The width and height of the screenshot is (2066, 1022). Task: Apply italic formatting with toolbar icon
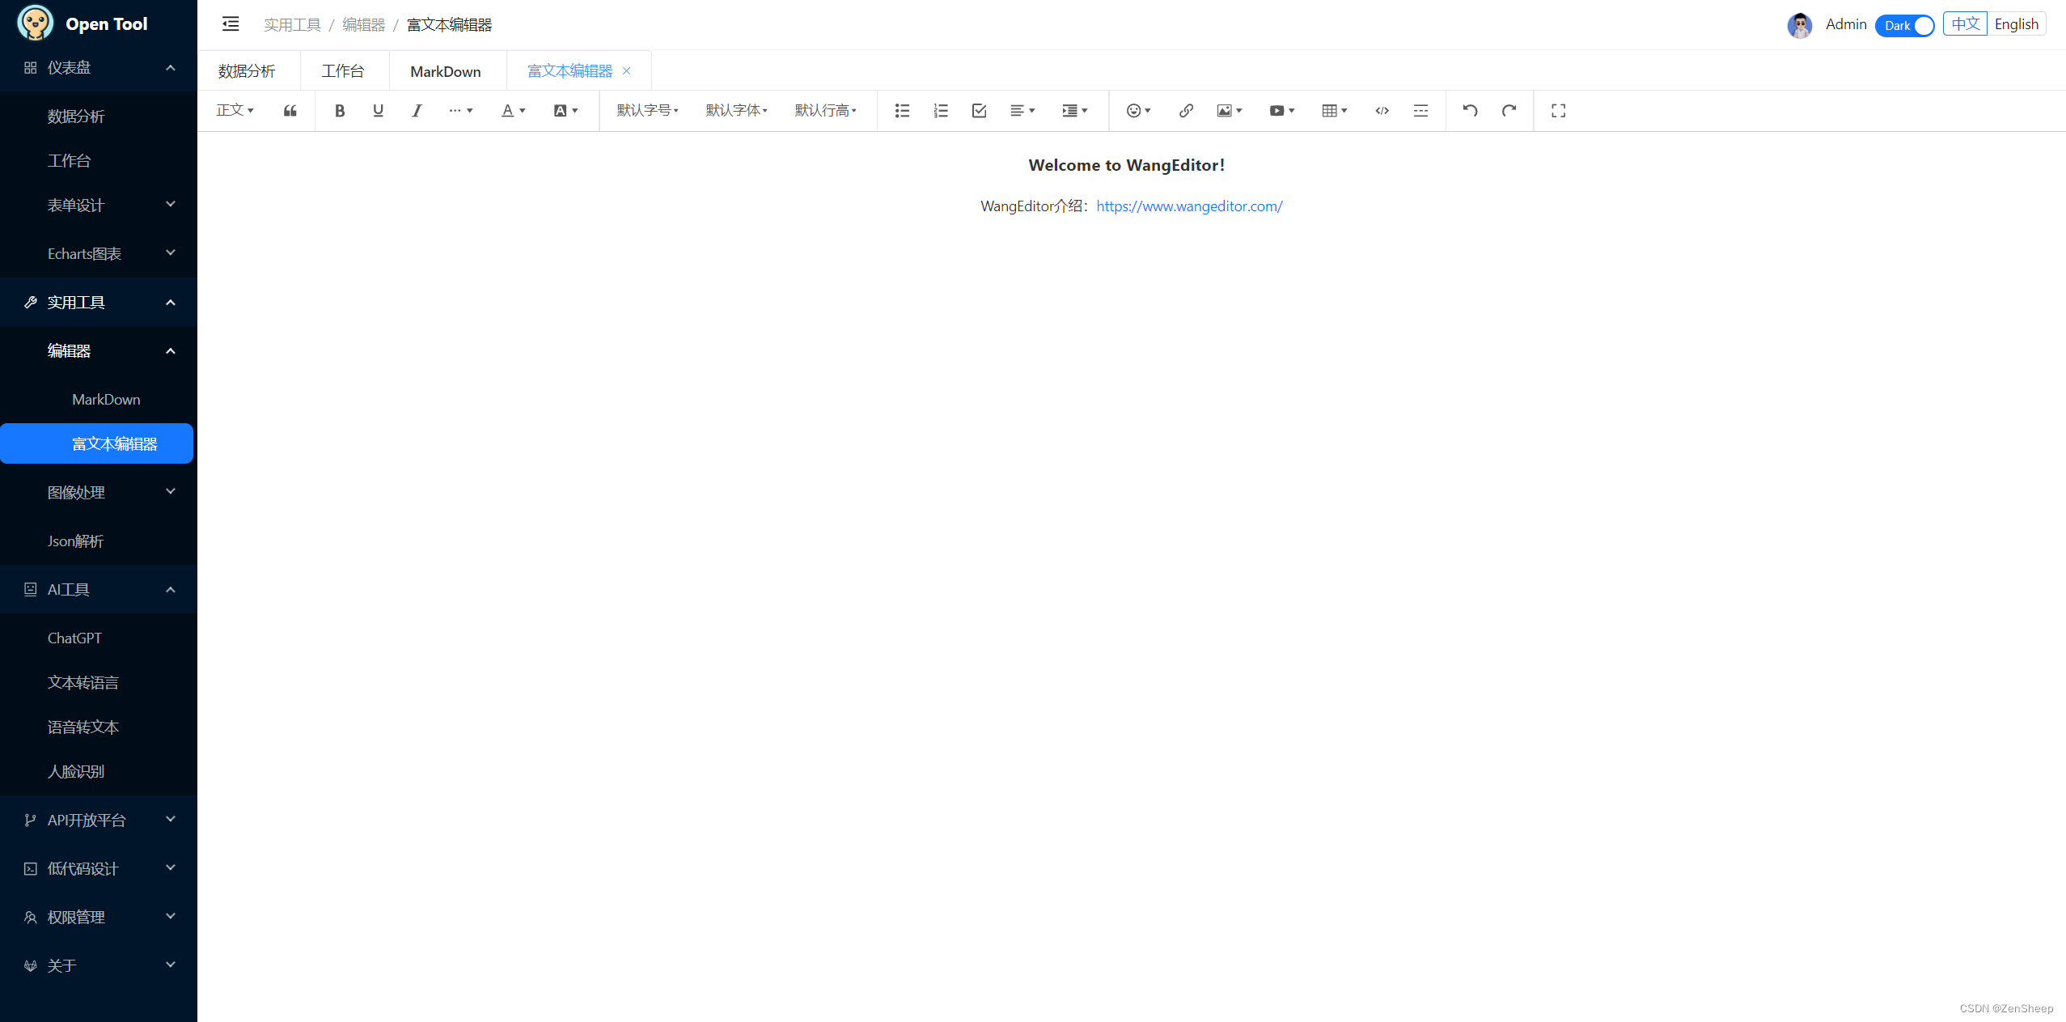(x=417, y=111)
